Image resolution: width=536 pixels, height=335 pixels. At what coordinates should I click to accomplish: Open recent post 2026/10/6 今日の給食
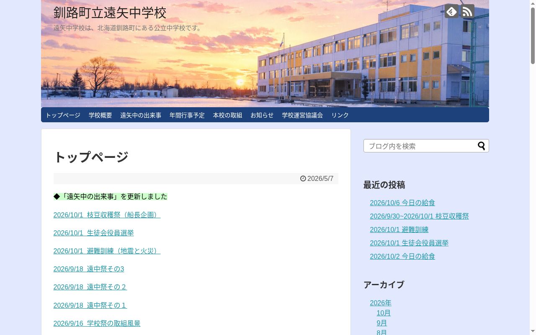pos(402,203)
